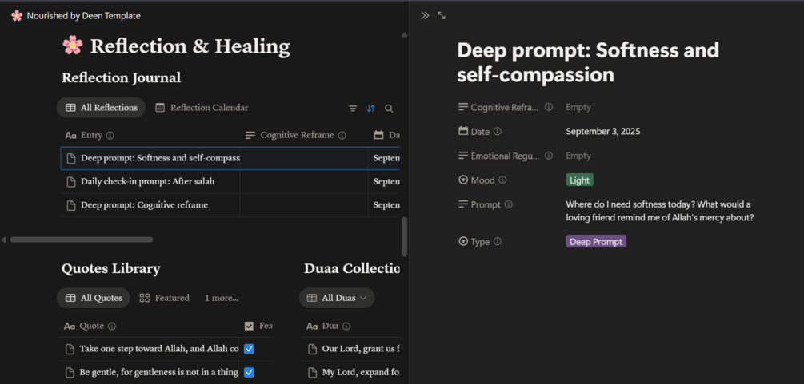Image resolution: width=804 pixels, height=384 pixels.
Task: Search the Reflection Journal database
Action: point(389,109)
